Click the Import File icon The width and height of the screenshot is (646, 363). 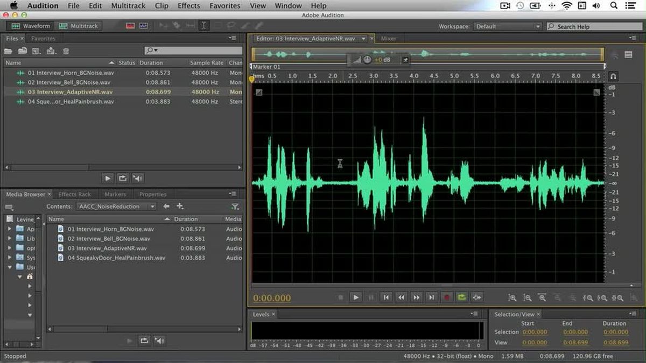point(23,51)
